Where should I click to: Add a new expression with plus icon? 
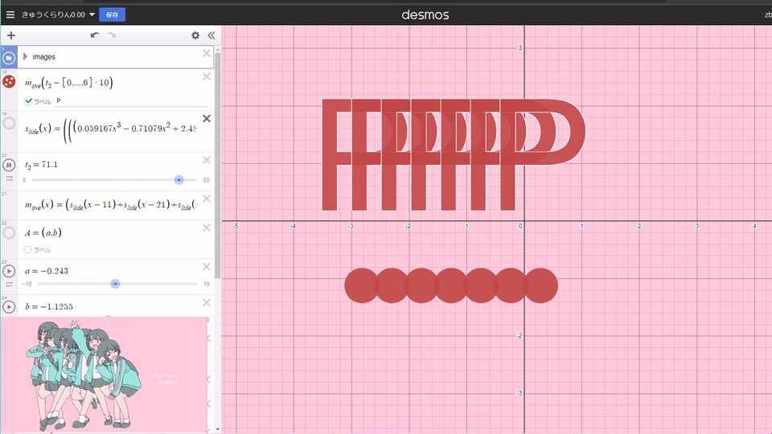pos(10,35)
